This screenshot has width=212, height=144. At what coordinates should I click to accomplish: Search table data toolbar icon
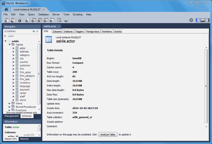click(59, 20)
